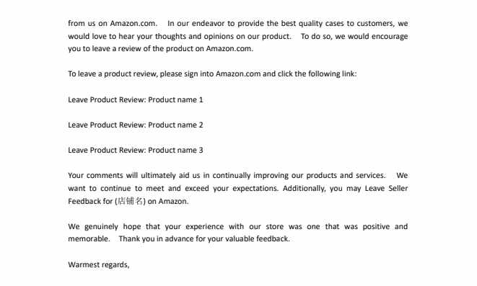Click the 'Warmest regards,' closing line
The image size is (477, 286).
(99, 264)
